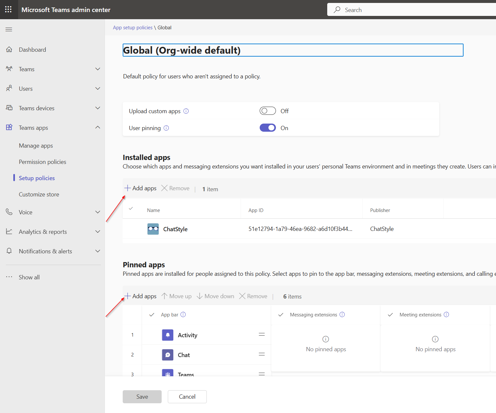Go to Dashboard in sidebar

point(32,49)
